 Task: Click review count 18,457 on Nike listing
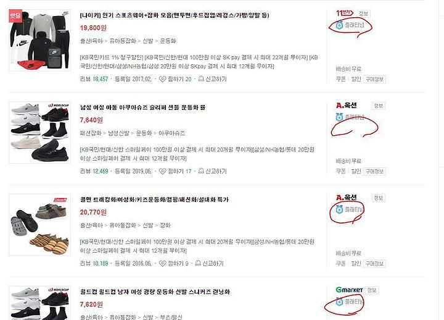pyautogui.click(x=101, y=79)
